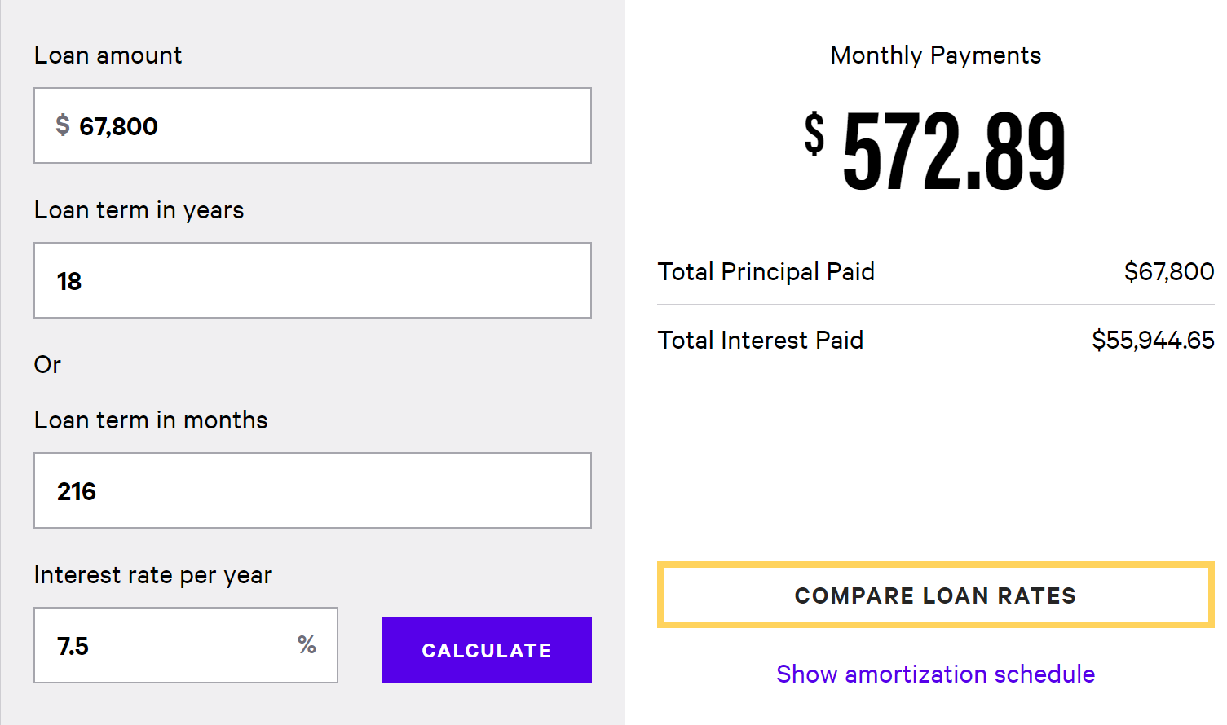Select the Total Interest Paid label
Viewport: 1227px width, 725px height.
point(760,340)
